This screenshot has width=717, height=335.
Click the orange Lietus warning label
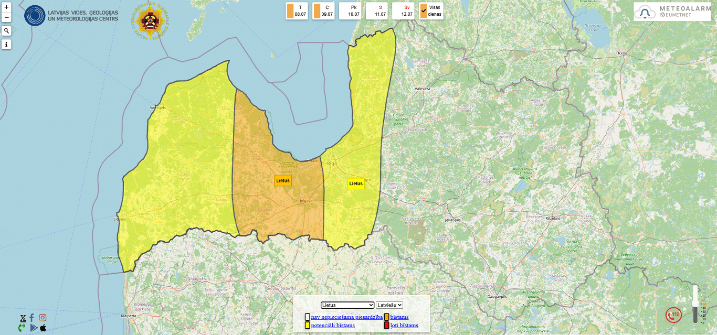283,180
